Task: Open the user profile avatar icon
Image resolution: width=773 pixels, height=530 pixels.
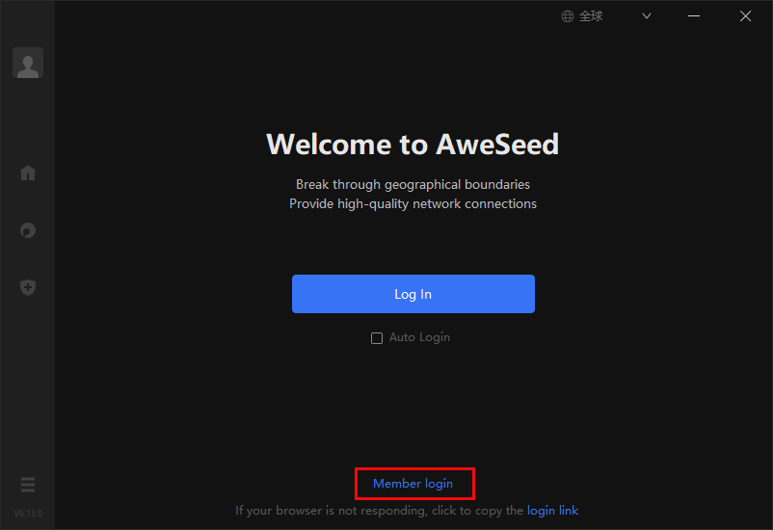Action: point(28,63)
